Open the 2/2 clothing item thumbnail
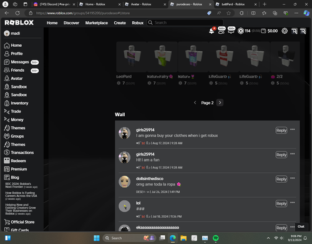The width and height of the screenshot is (312, 244). click(285, 57)
